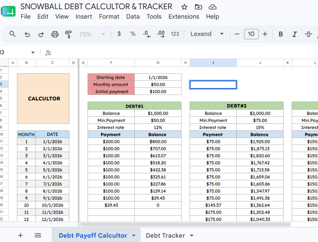This screenshot has width=318, height=242.
Task: Check the cloud save status icon
Action: 212,7
